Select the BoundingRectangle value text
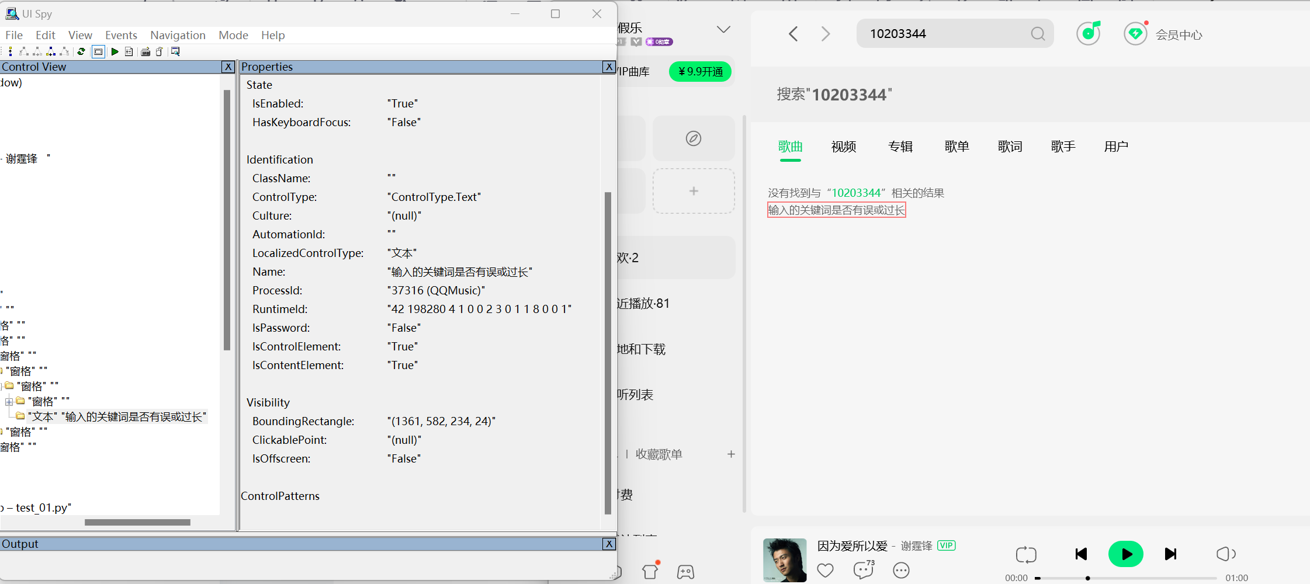1310x584 pixels. click(441, 421)
